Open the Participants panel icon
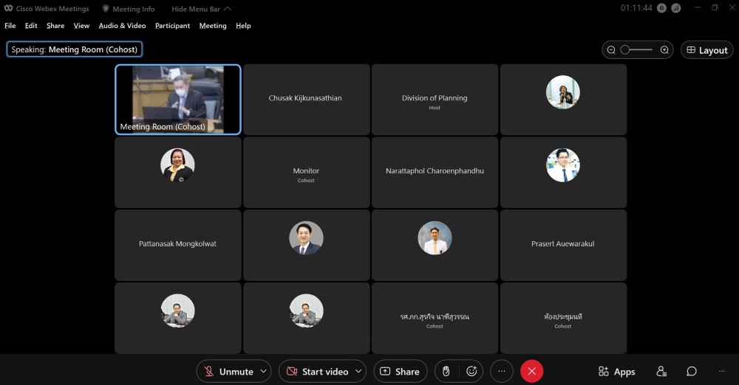This screenshot has width=739, height=385. 661,372
